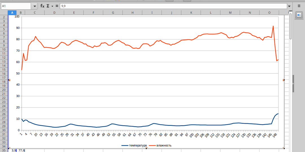
Task: Click the Formula equals sign icon
Action: click(x=57, y=6)
